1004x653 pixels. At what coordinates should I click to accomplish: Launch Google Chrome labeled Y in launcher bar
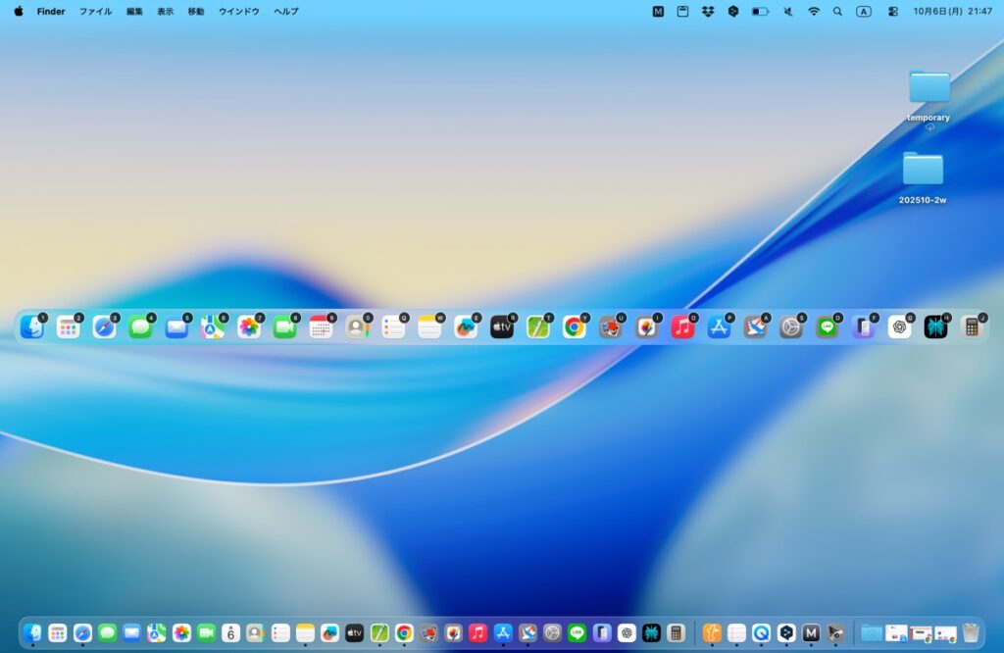[574, 327]
